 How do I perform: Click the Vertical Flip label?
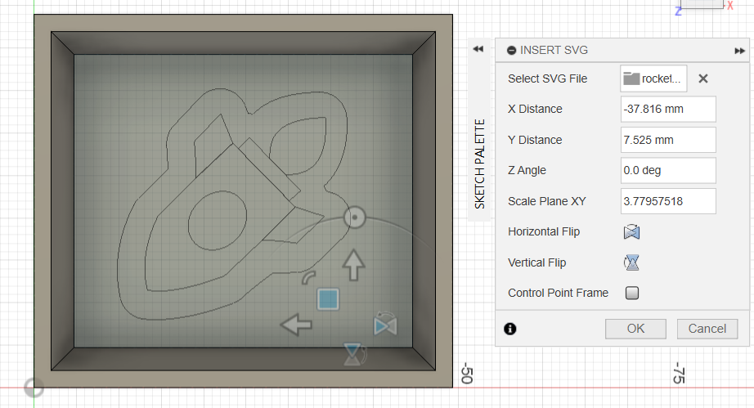point(536,262)
